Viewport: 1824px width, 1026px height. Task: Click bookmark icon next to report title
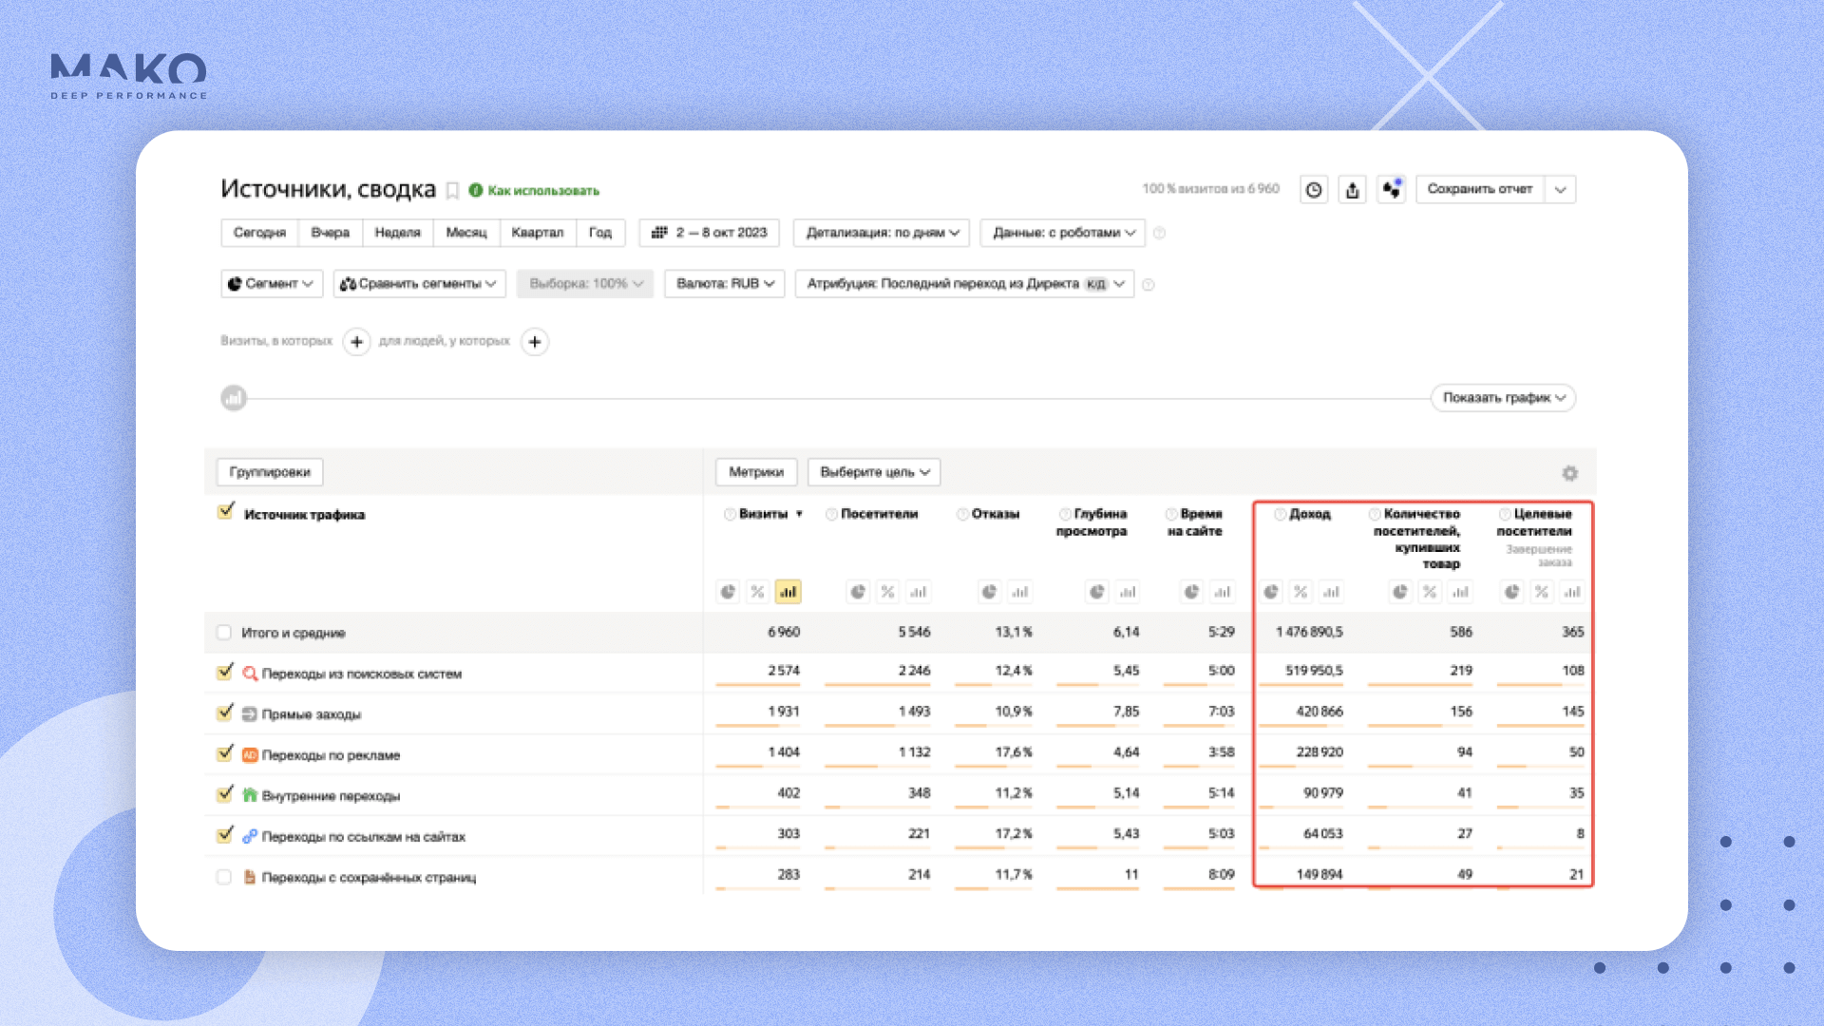coord(453,191)
